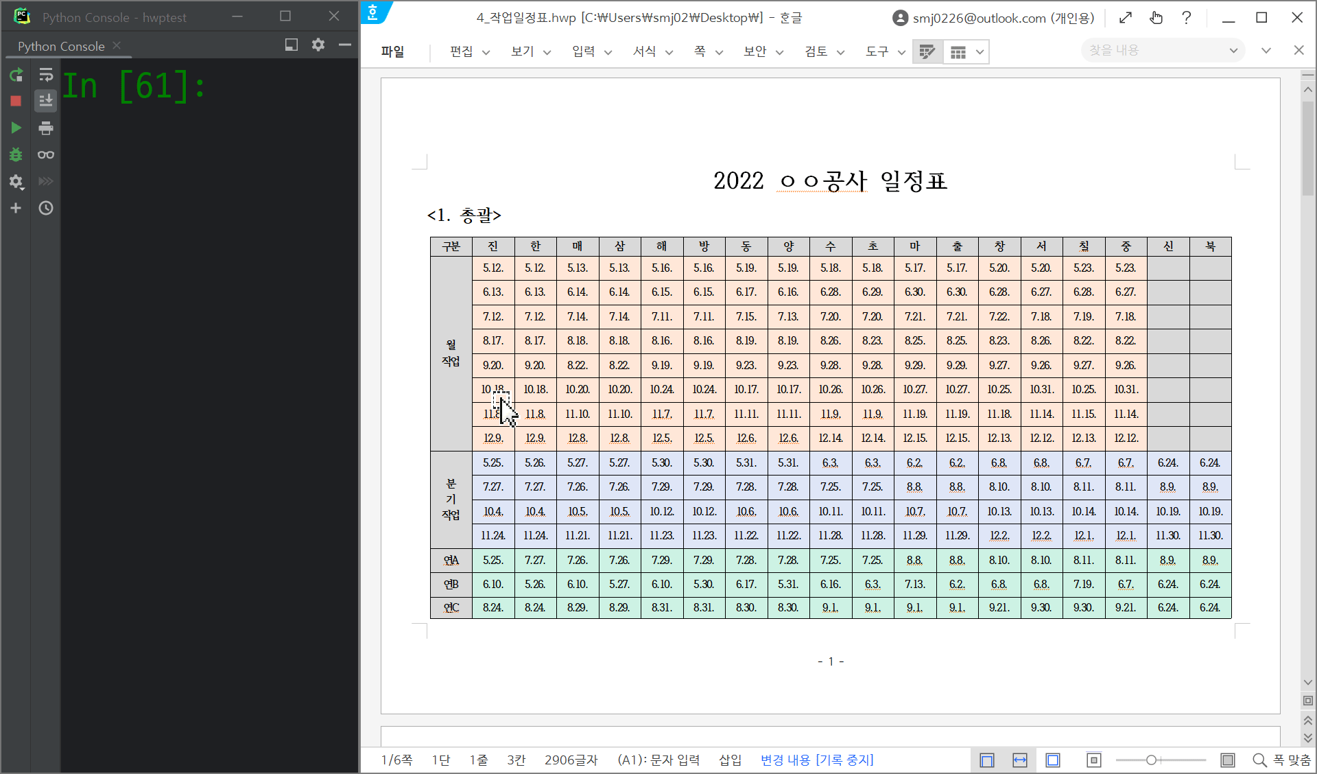Screen dimensions: 1317x774
Task: Toggle soft-wrap in Python console
Action: [46, 75]
